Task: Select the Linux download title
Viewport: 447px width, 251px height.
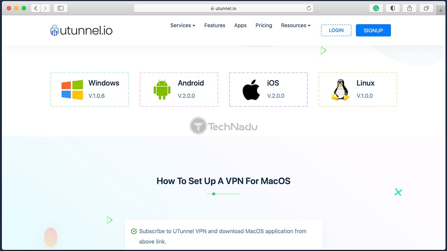Action: pos(365,83)
